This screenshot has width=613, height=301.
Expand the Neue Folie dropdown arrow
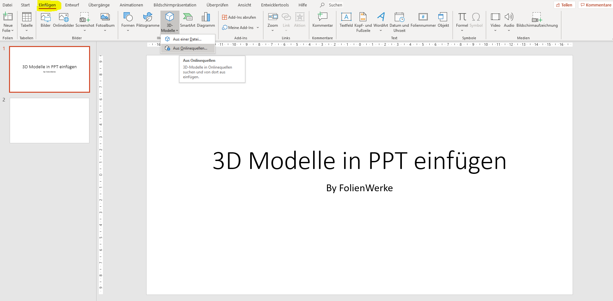12,31
